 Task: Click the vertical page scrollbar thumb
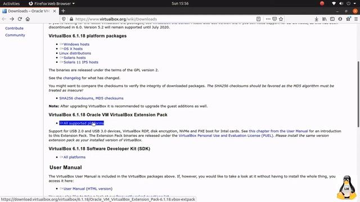click(x=358, y=94)
